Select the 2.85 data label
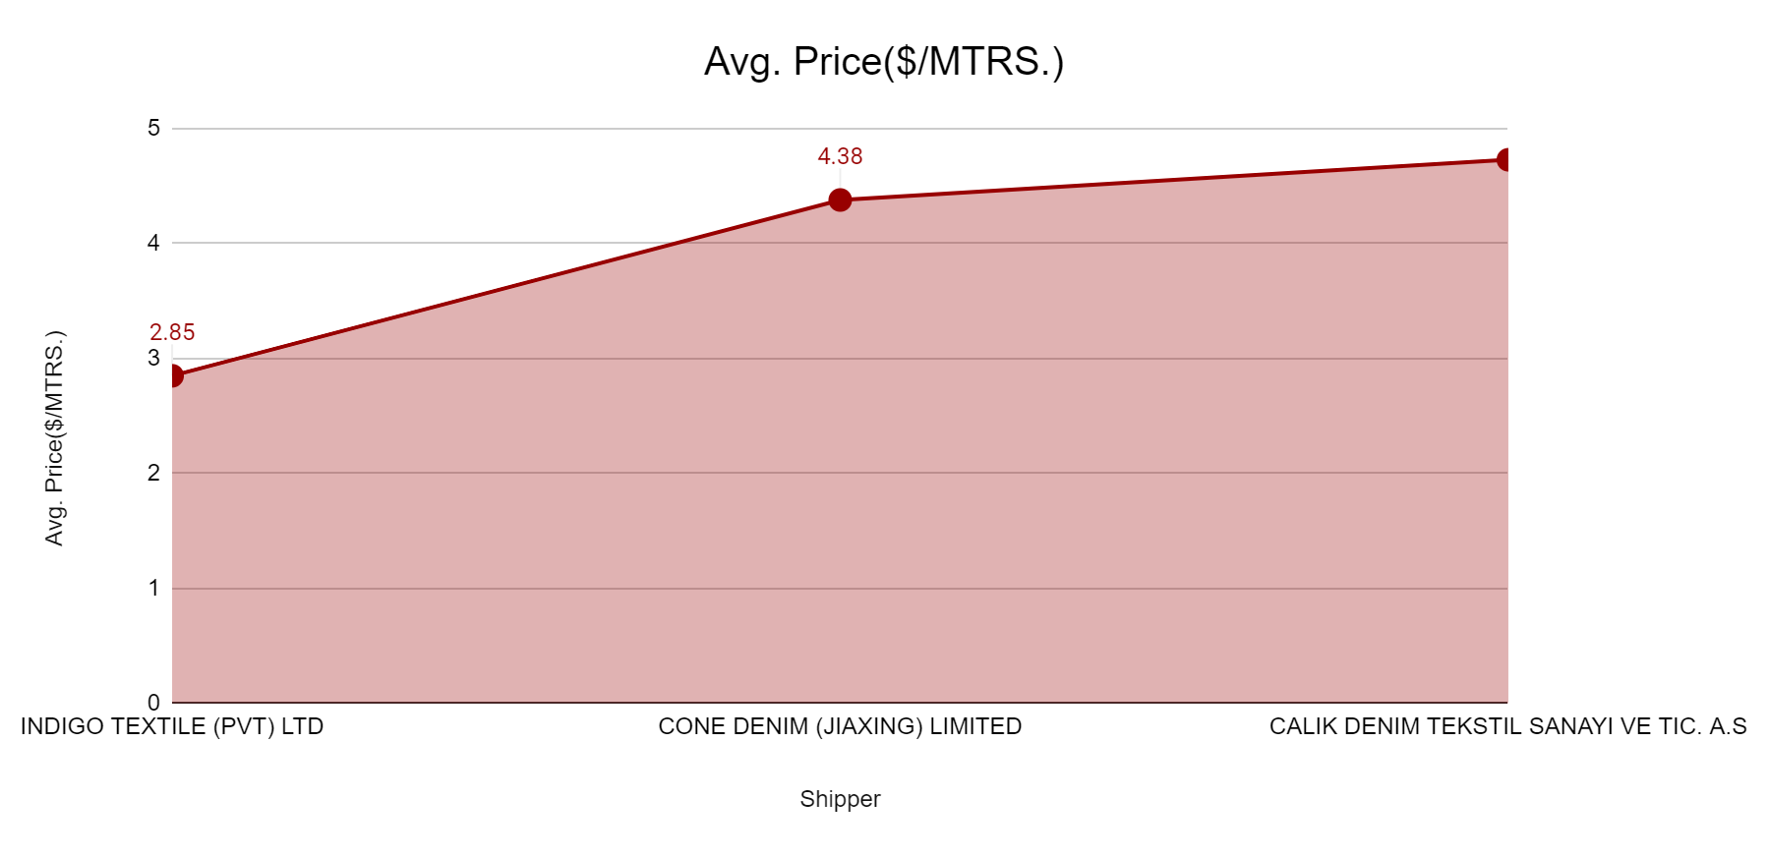This screenshot has width=1768, height=857. click(x=172, y=332)
